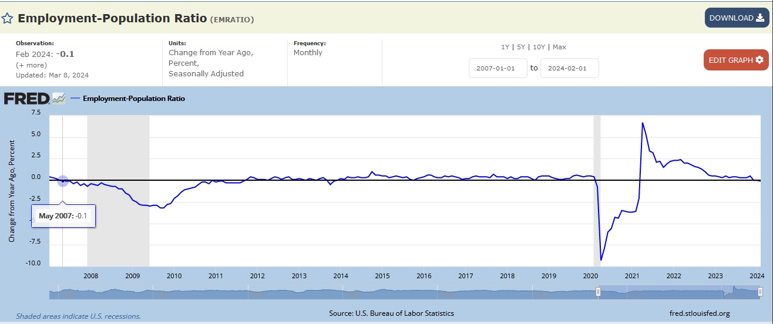
Task: Show the Max date range
Action: [x=559, y=47]
